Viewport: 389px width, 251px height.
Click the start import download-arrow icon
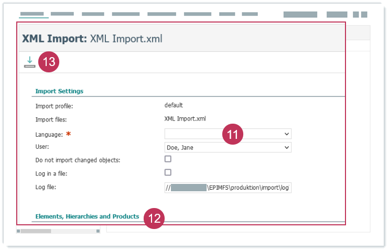29,62
